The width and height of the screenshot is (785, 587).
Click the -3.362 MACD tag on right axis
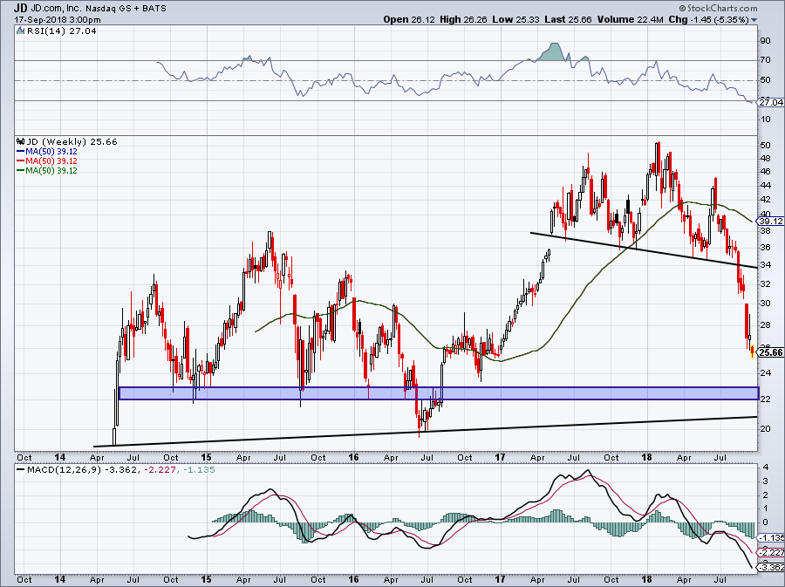click(x=771, y=567)
